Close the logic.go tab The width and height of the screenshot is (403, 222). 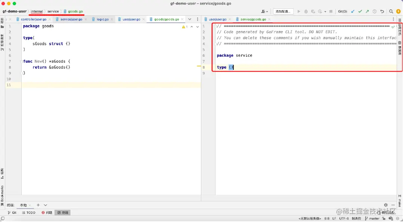(x=112, y=19)
